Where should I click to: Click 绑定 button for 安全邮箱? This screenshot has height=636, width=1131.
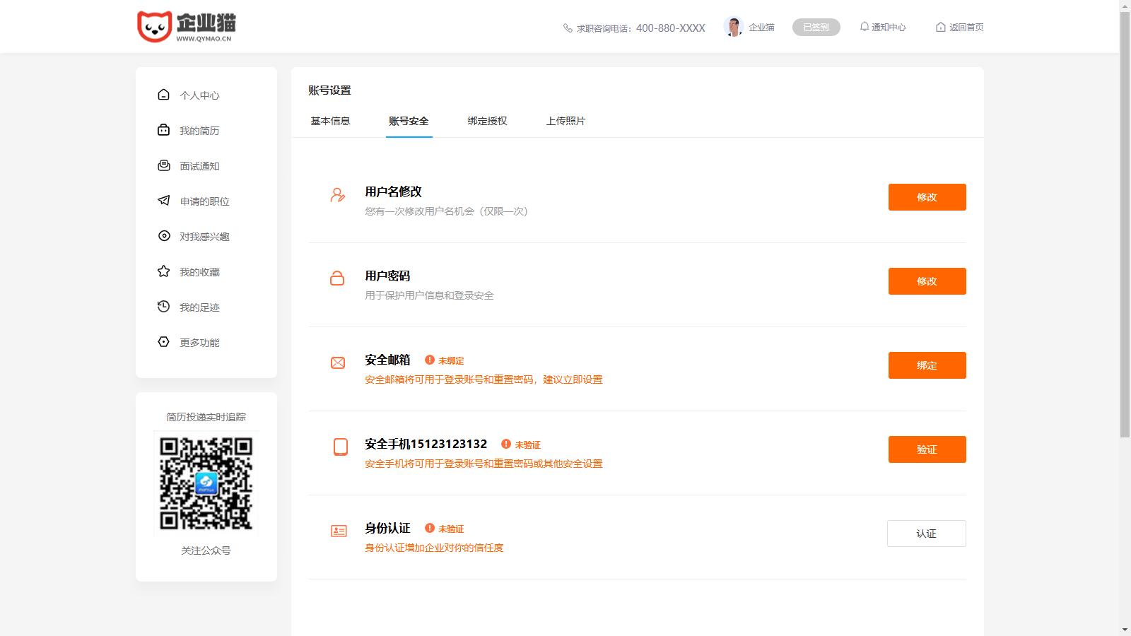(927, 365)
